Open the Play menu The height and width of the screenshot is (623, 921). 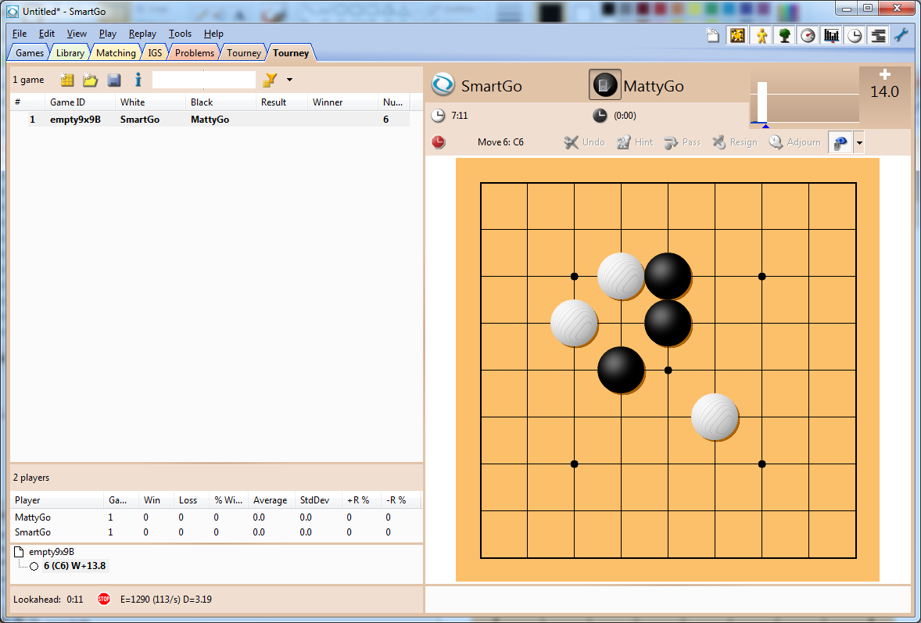click(107, 34)
